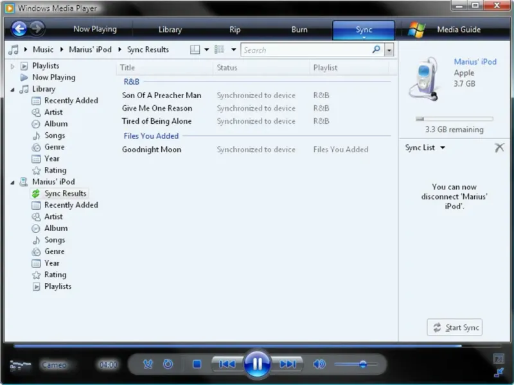This screenshot has height=385, width=514.
Task: Open the Sync List dropdown
Action: tap(425, 148)
